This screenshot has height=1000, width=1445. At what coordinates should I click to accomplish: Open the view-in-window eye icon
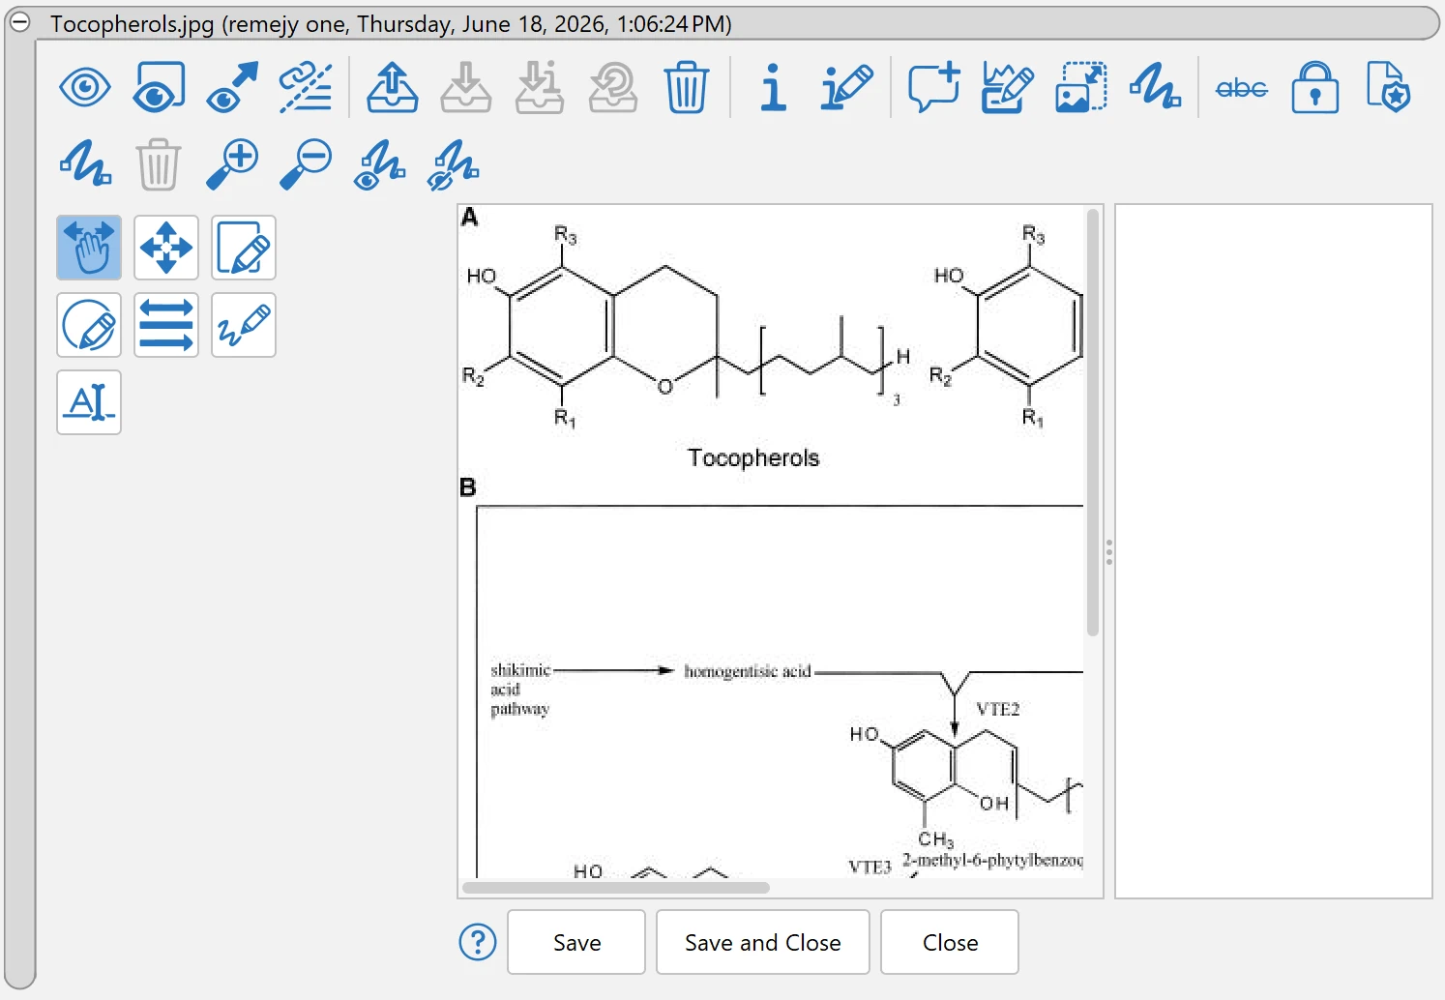(159, 88)
